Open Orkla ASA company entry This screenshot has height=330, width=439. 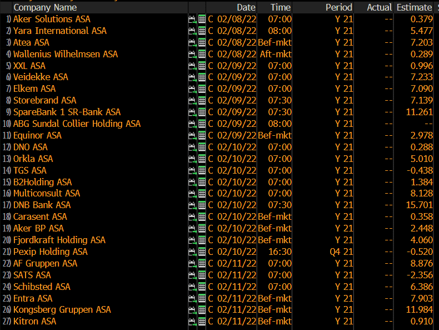33,159
